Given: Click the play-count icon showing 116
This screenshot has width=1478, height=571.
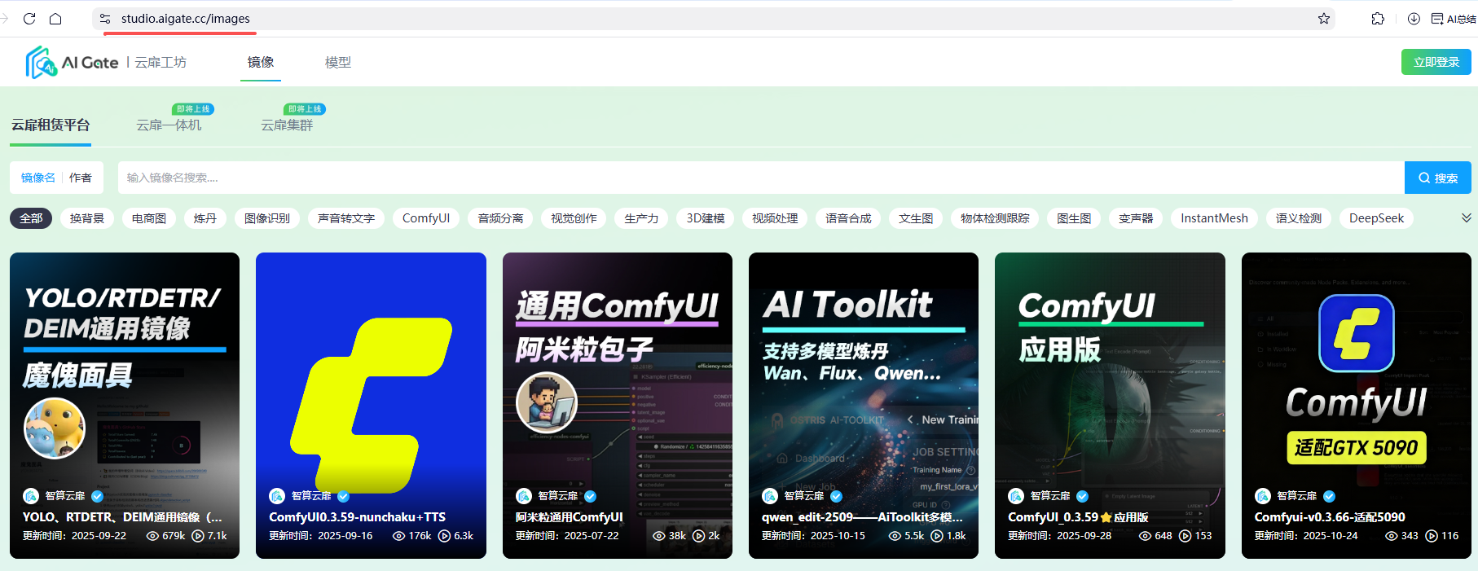Looking at the screenshot, I should (1432, 536).
